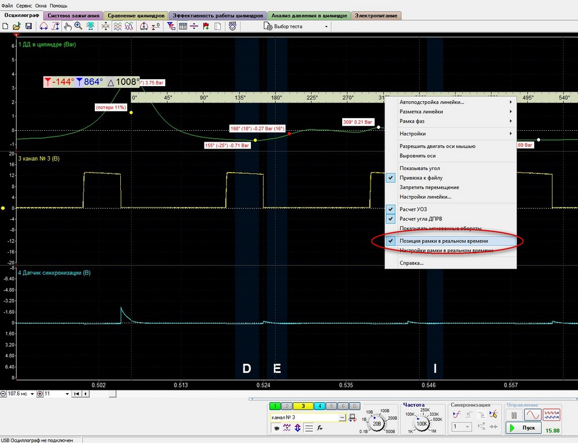Click the zero-level marker icon
This screenshot has width=578, height=443.
tap(155, 26)
